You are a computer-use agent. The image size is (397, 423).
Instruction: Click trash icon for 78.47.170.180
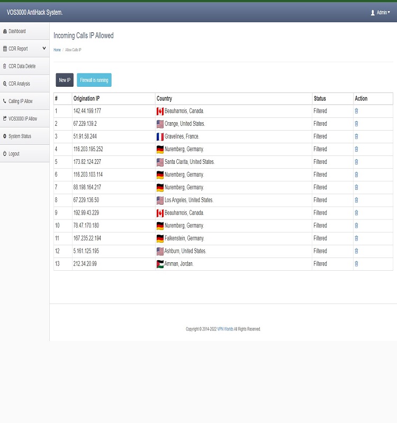click(356, 225)
